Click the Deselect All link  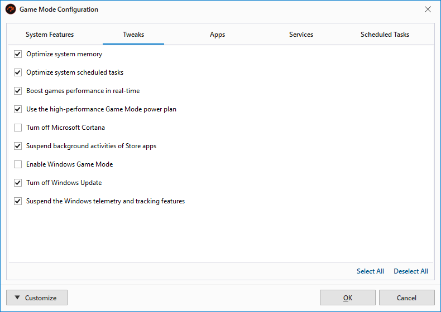click(411, 271)
